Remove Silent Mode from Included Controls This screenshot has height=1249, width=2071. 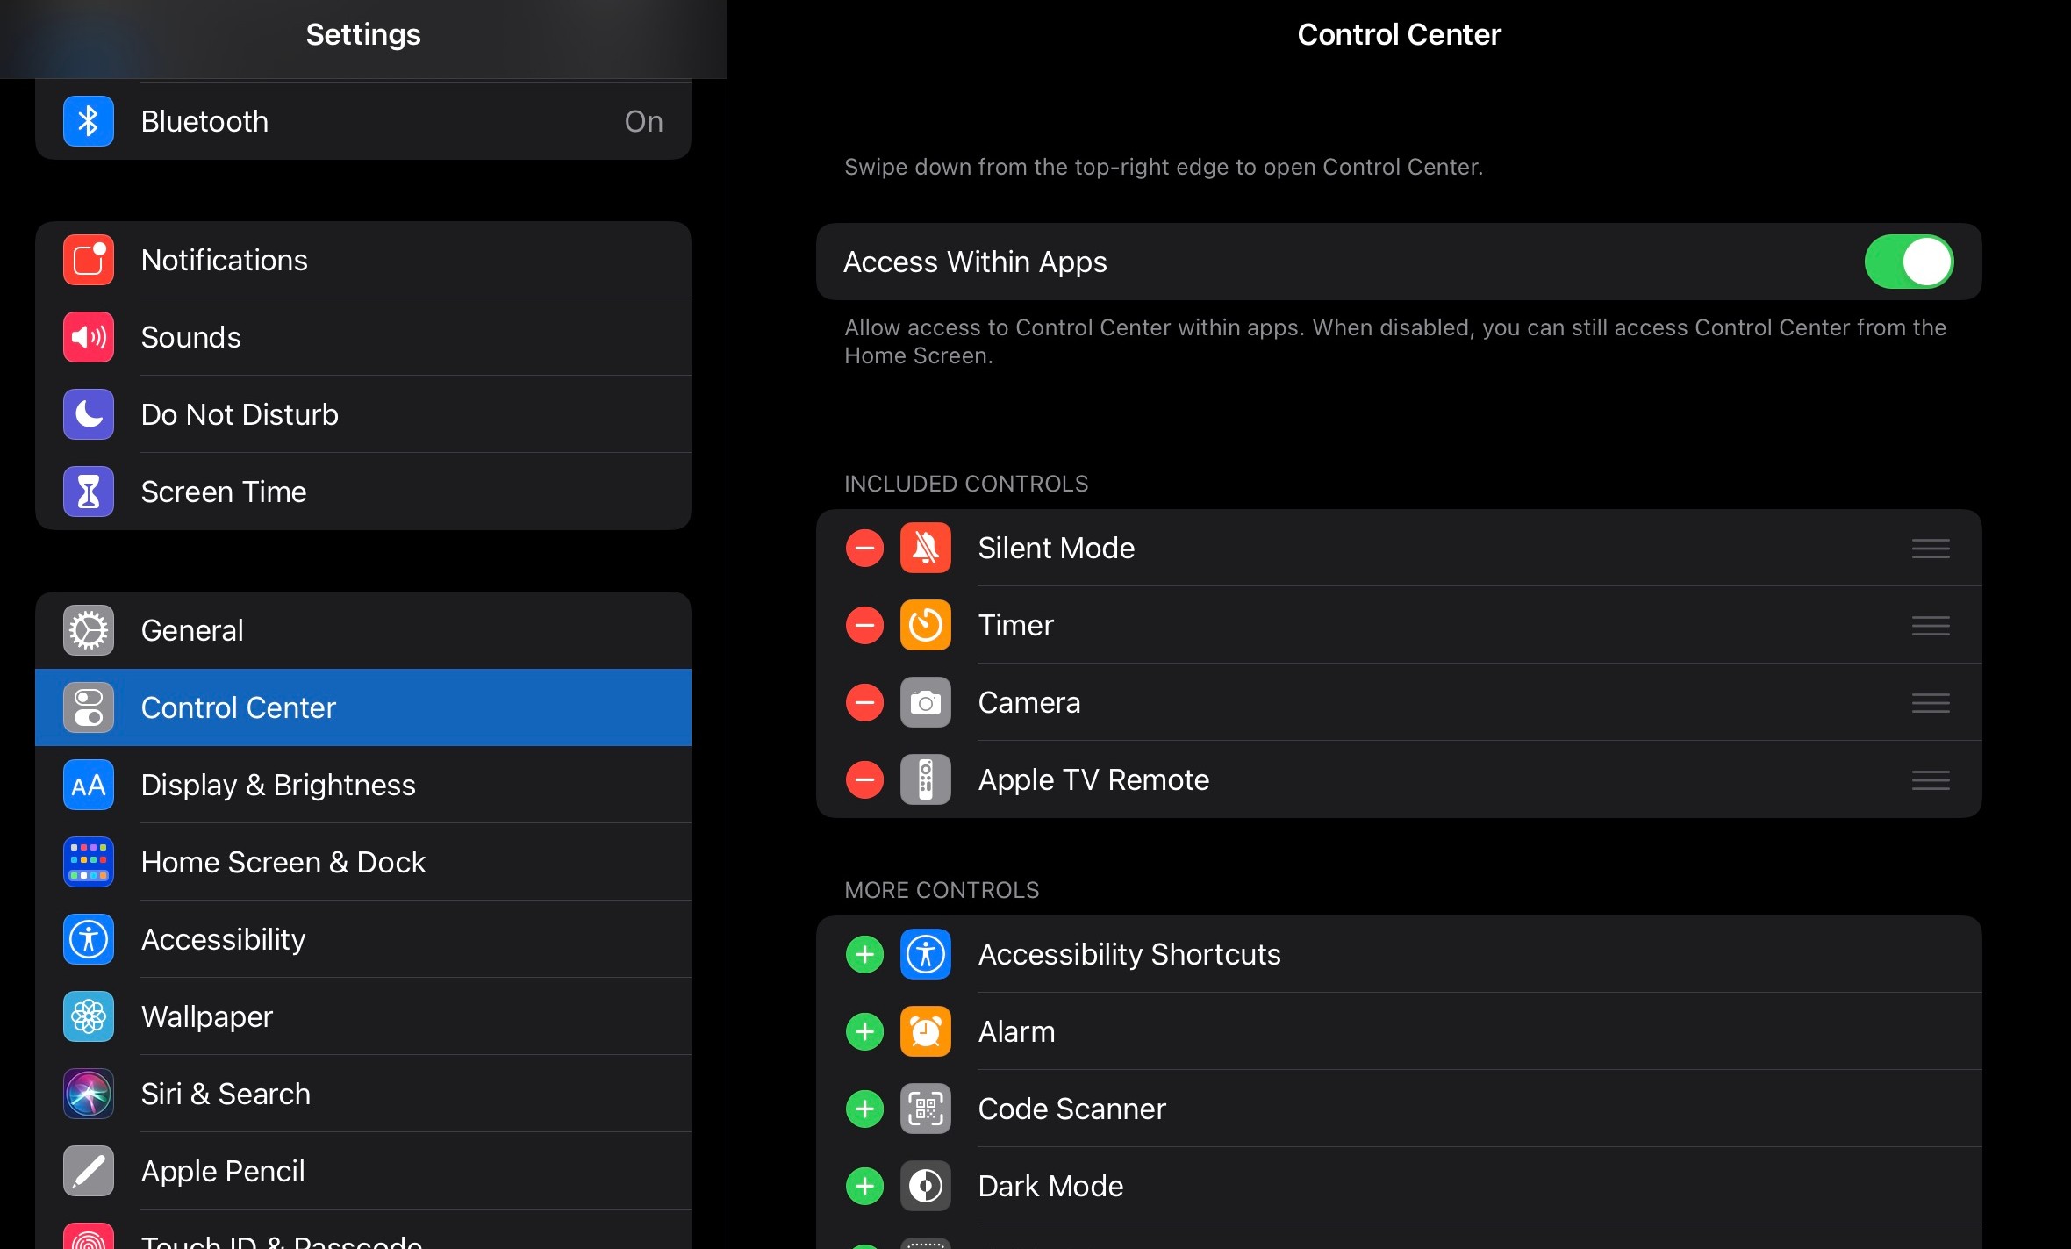(863, 546)
